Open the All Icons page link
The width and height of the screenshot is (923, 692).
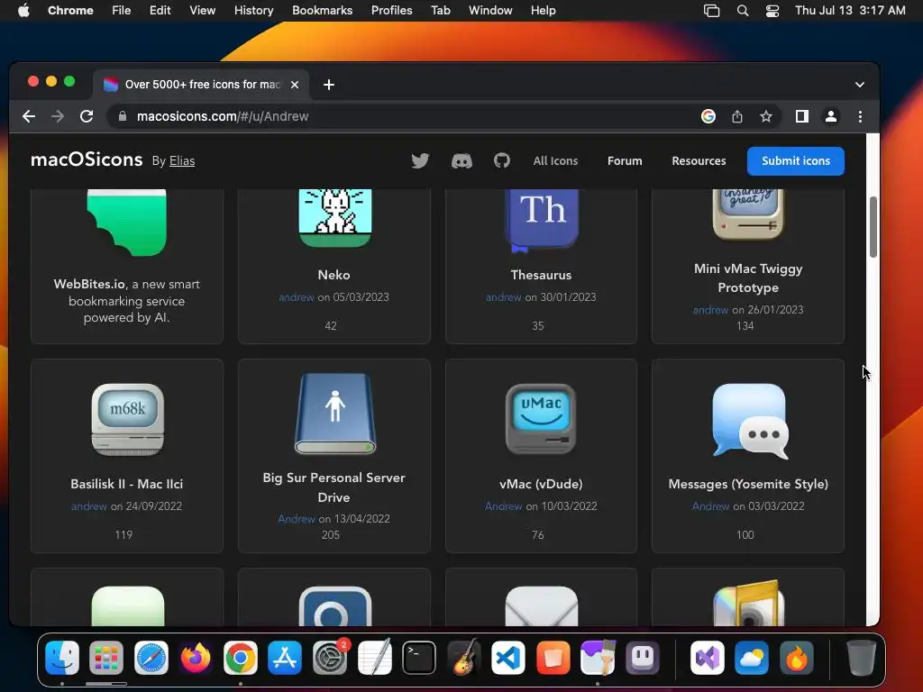point(555,160)
